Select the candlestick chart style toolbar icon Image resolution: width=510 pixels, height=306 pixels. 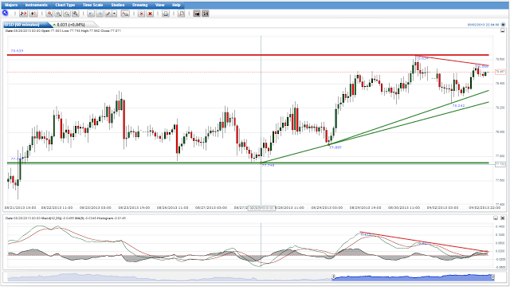coord(33,14)
